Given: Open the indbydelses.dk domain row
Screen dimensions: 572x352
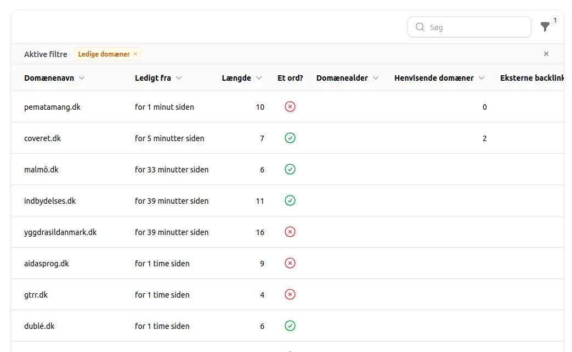Looking at the screenshot, I should point(50,200).
